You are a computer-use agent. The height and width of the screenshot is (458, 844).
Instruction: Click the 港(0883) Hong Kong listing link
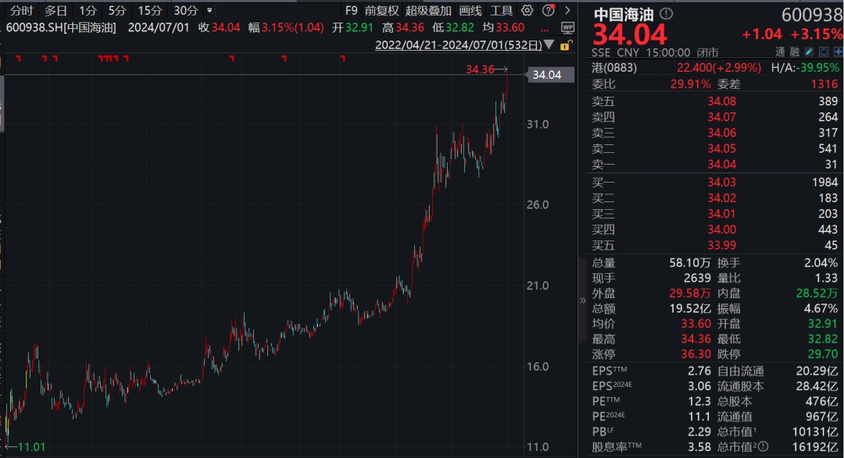pos(614,68)
